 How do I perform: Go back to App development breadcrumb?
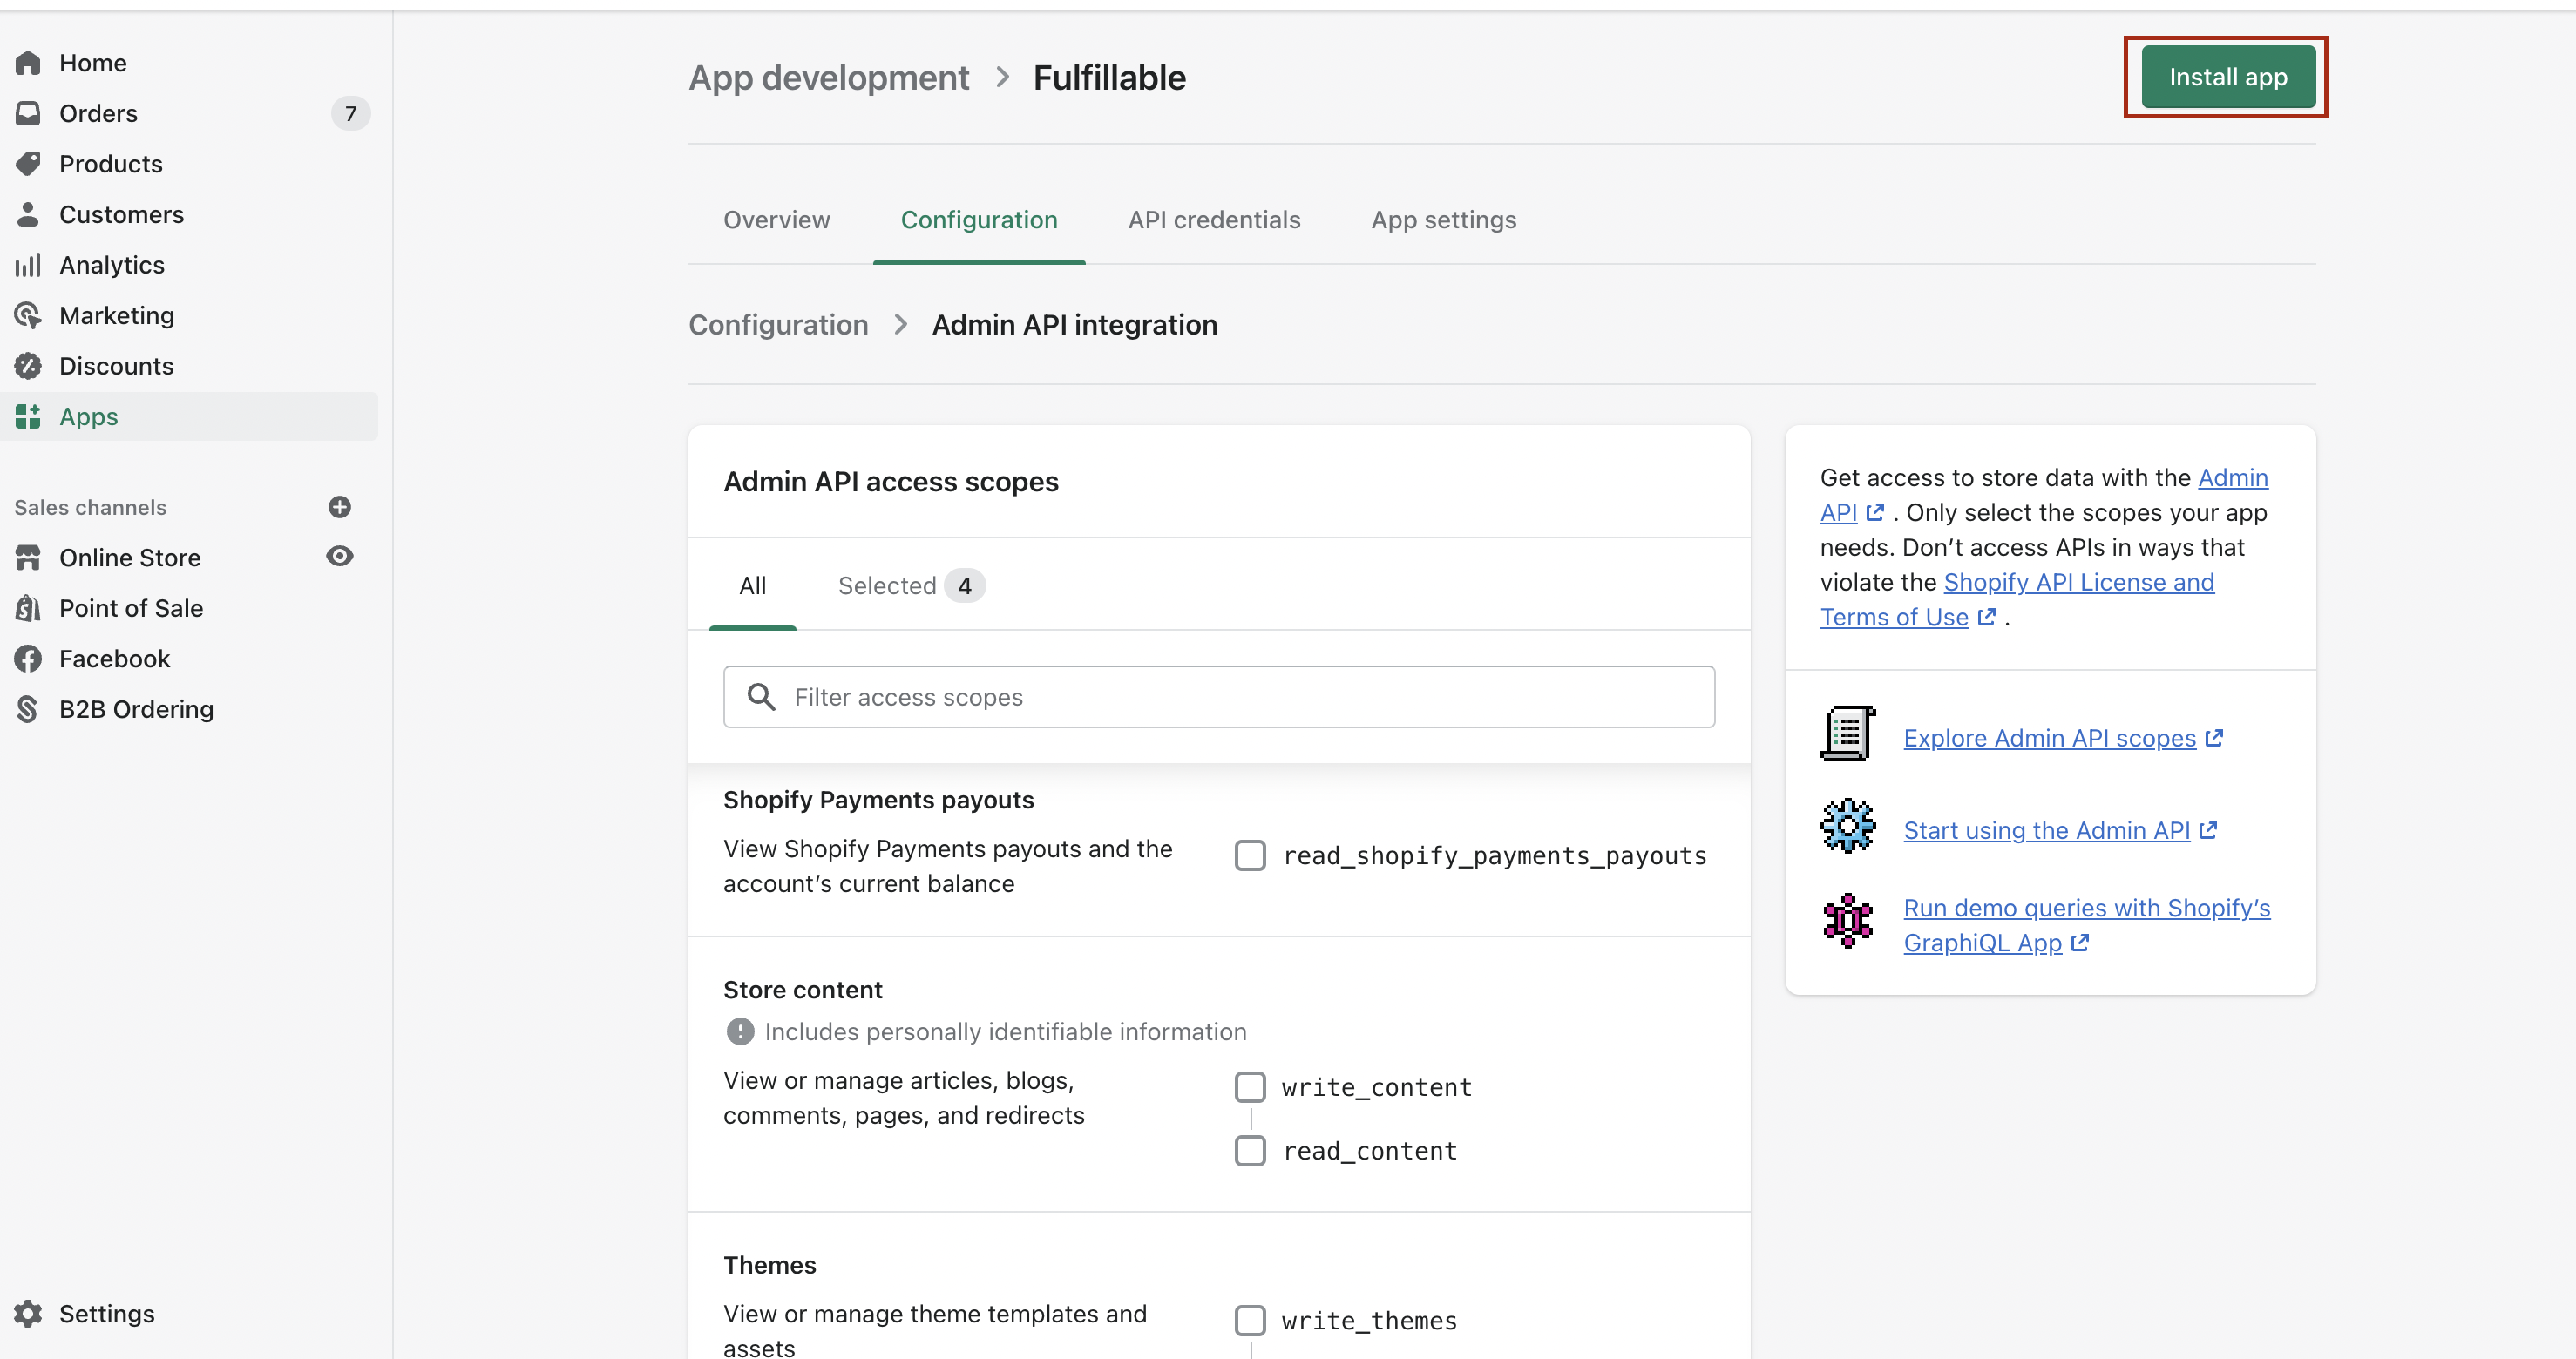(829, 77)
